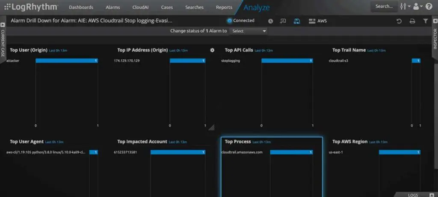Click the 'stoplogging' API label
Screen dimensions: 438x197
[x=231, y=61]
